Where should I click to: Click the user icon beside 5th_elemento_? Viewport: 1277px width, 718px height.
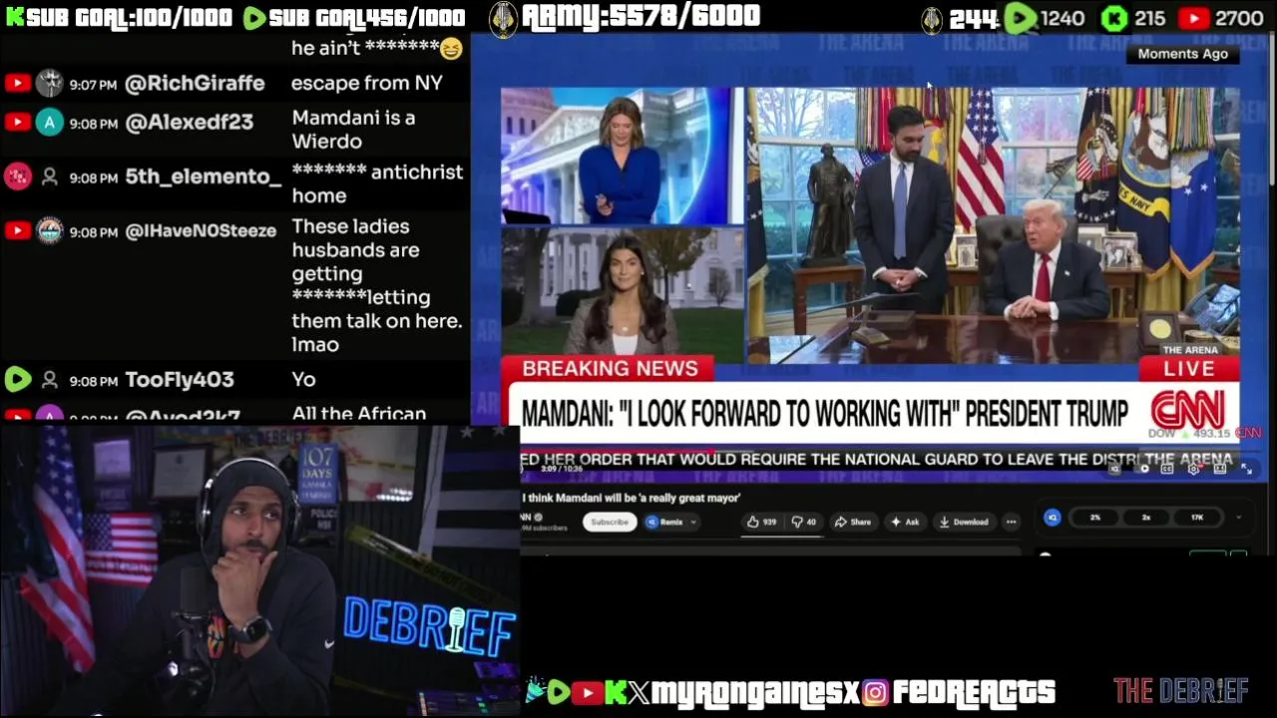[x=49, y=178]
